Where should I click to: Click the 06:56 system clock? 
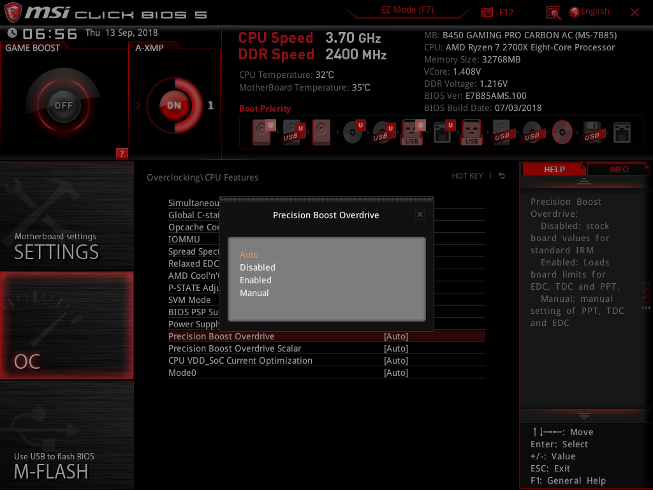pos(50,34)
